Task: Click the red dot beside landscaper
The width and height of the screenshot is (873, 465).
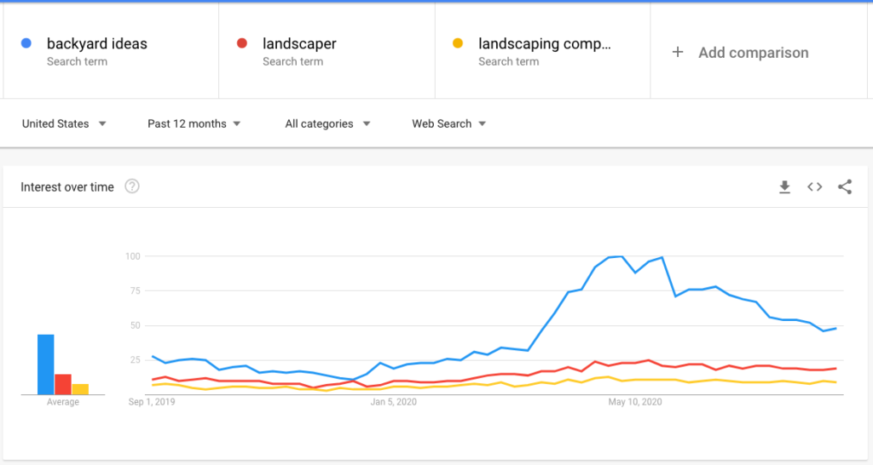Action: tap(241, 43)
